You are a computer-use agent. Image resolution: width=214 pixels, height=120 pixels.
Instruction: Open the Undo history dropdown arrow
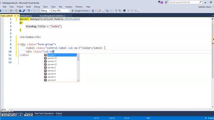point(32,11)
